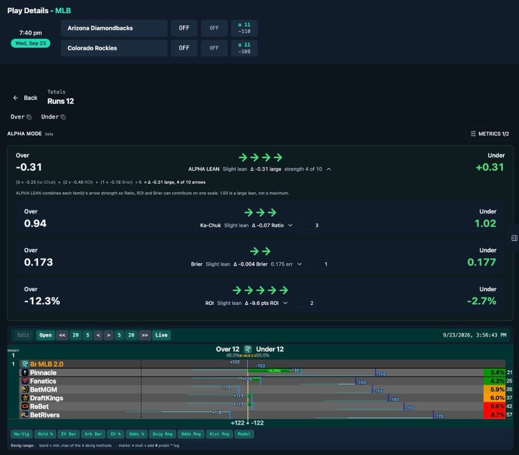Screen dimensions: 519x455
Task: Step forward 5 on the timeline
Action: pos(119,335)
